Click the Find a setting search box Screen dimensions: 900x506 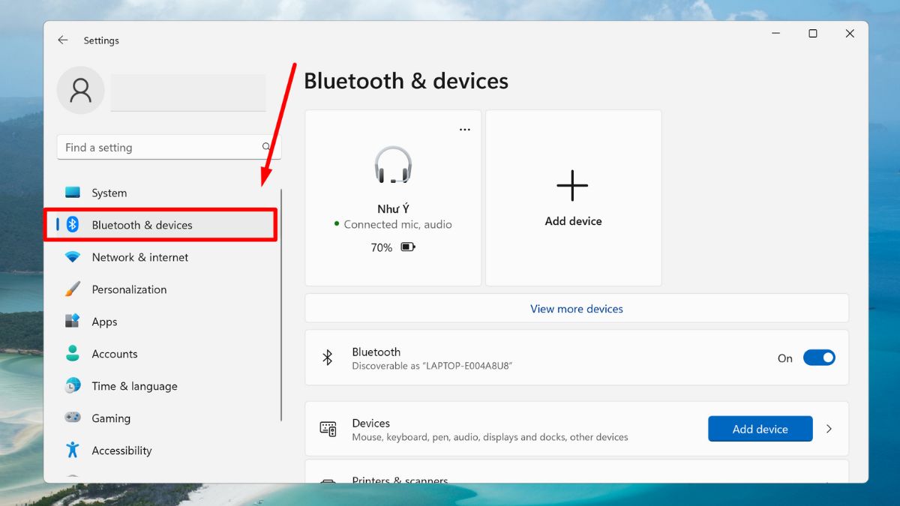click(169, 147)
